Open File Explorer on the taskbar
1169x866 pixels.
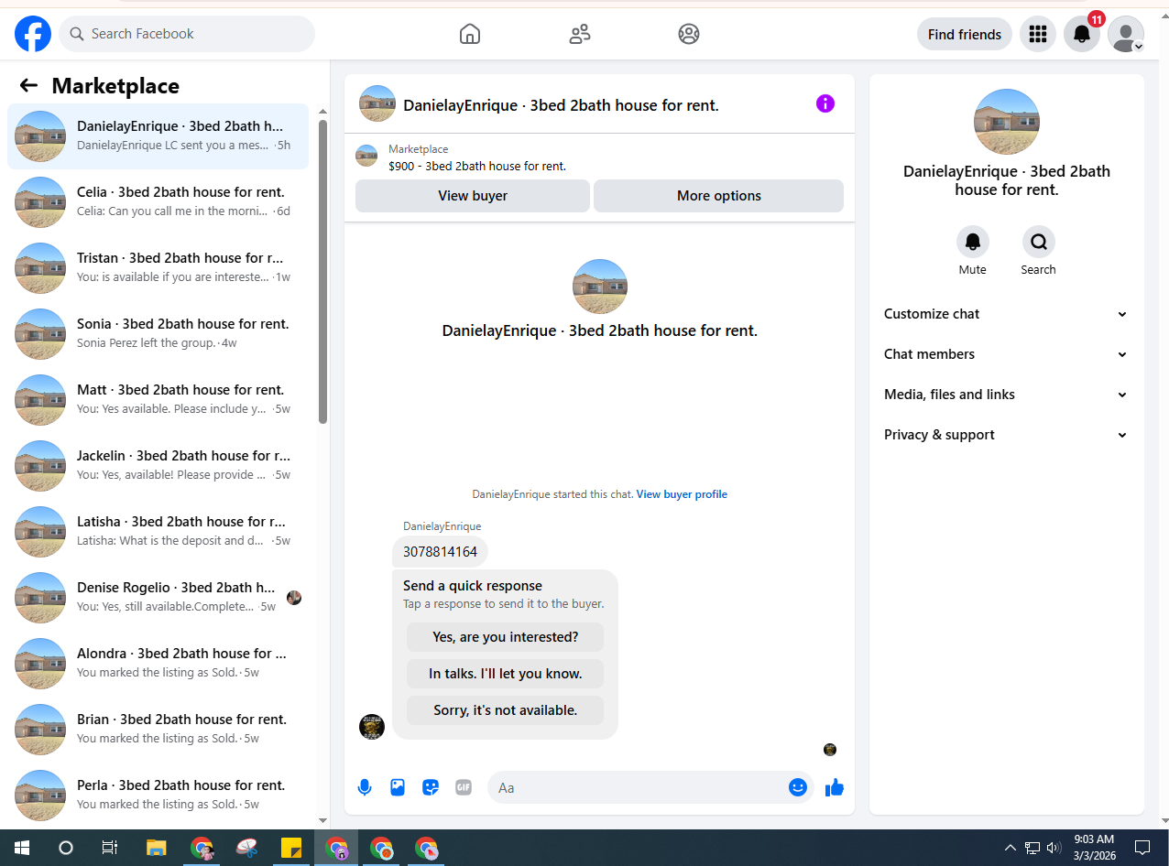(157, 848)
